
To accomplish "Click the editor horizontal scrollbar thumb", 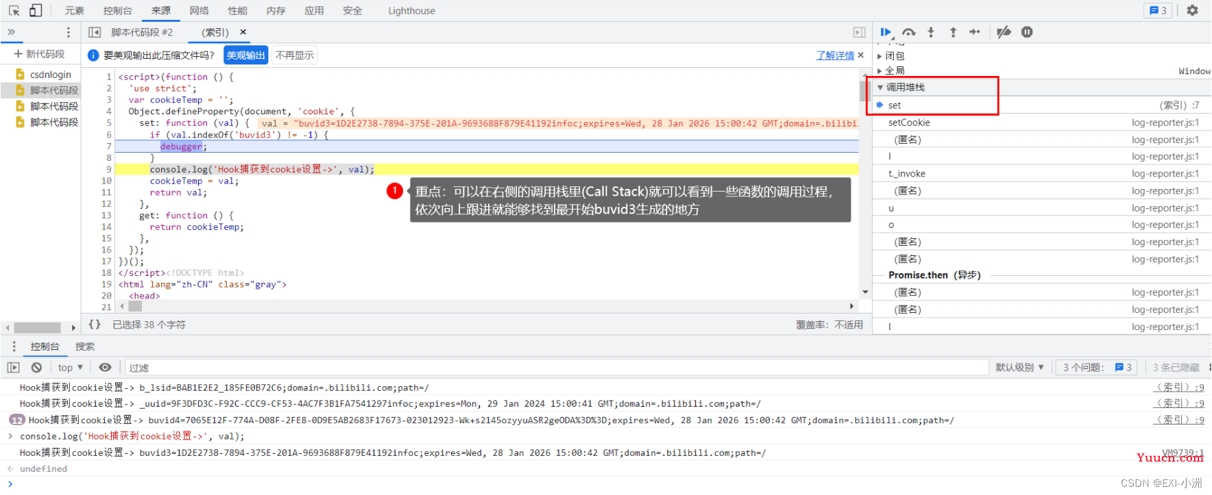I will tap(135, 306).
